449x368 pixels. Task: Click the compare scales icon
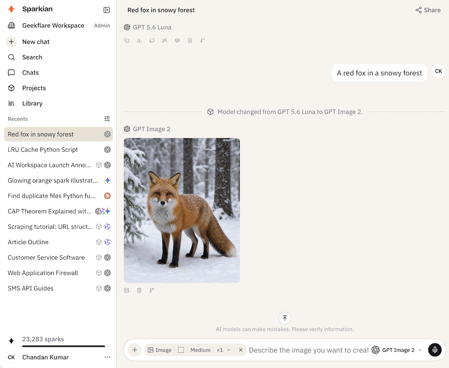coord(177,40)
